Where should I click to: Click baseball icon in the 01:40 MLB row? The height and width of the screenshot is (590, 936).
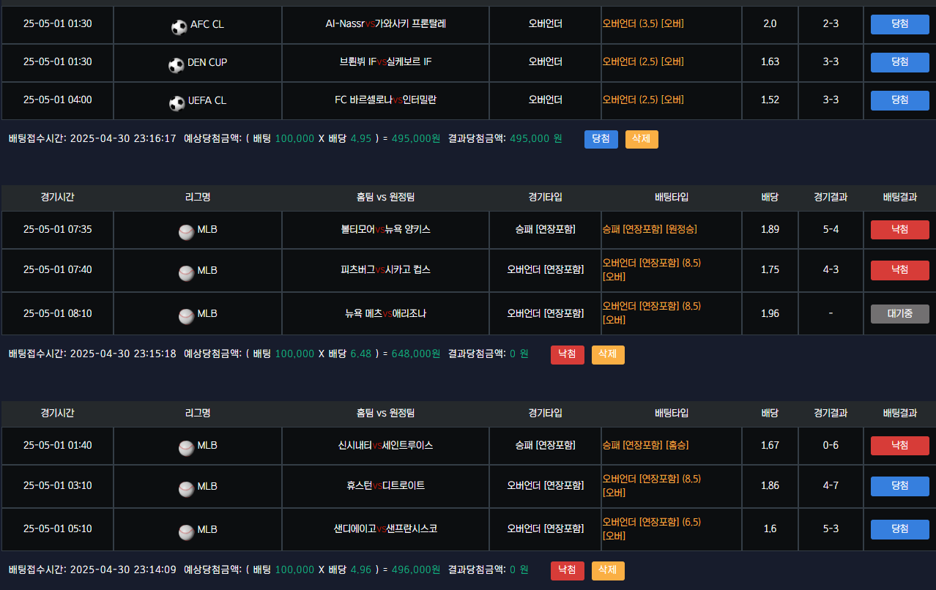click(x=186, y=448)
